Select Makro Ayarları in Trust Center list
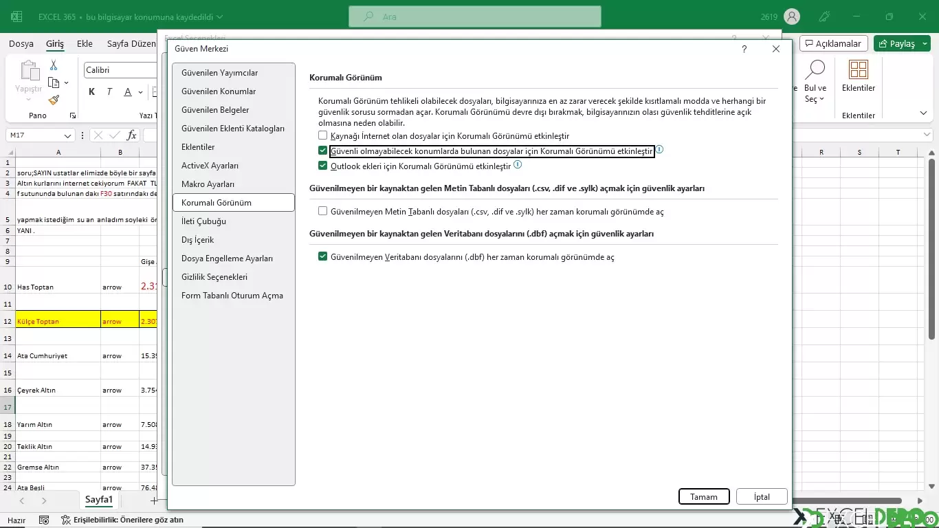This screenshot has width=939, height=528. pyautogui.click(x=234, y=184)
